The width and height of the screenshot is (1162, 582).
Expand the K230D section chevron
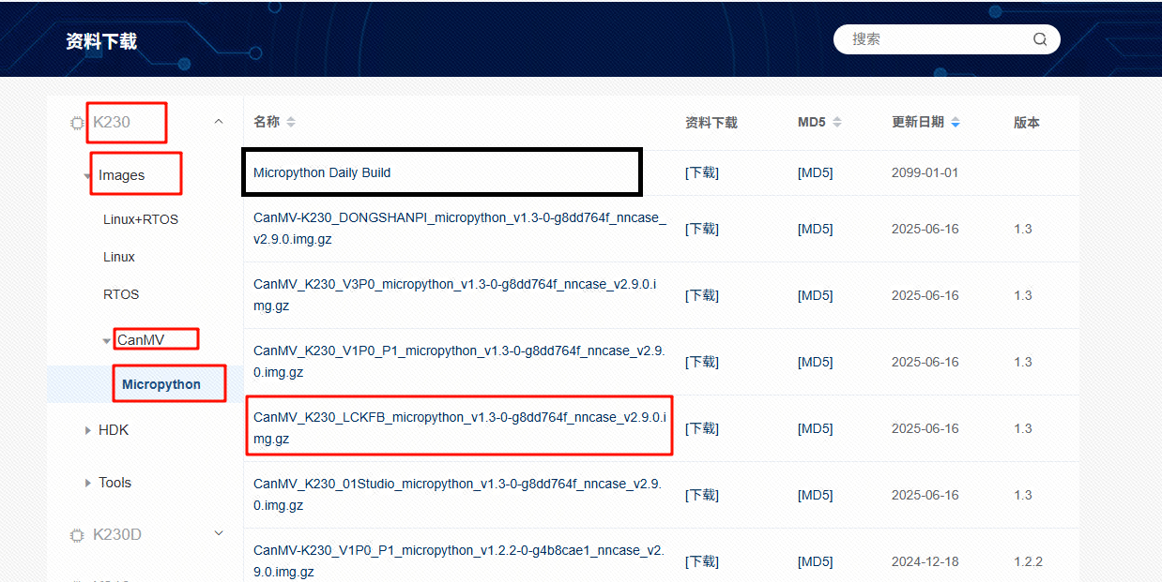219,534
